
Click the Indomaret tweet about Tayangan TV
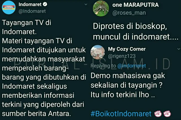click(x=44, y=68)
